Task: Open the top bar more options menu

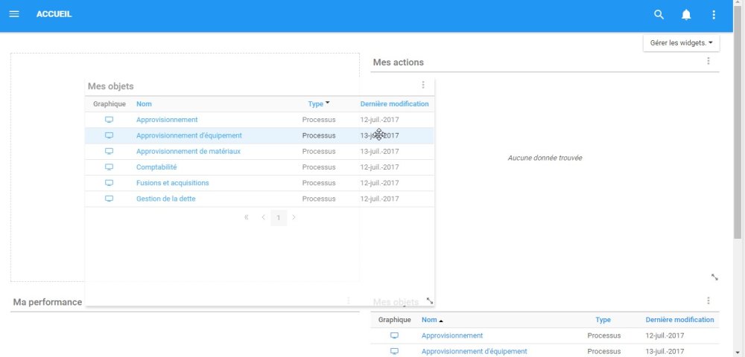Action: coord(714,14)
